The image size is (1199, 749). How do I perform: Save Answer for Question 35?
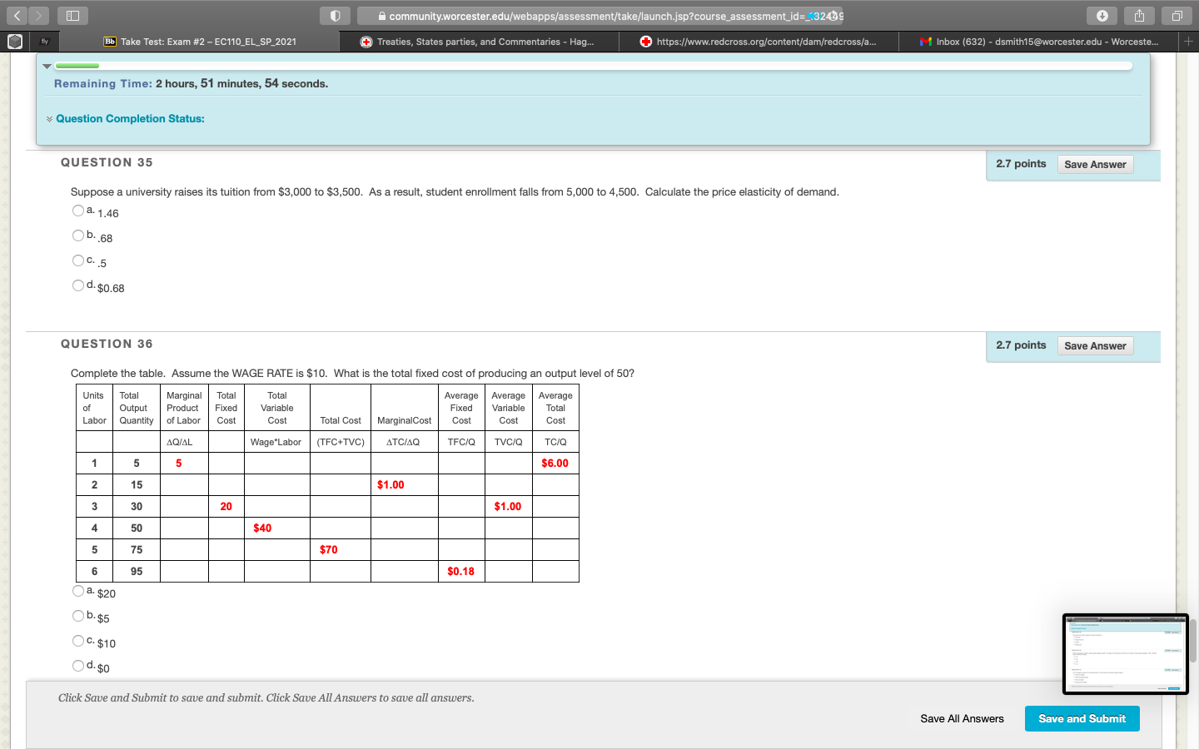tap(1095, 165)
